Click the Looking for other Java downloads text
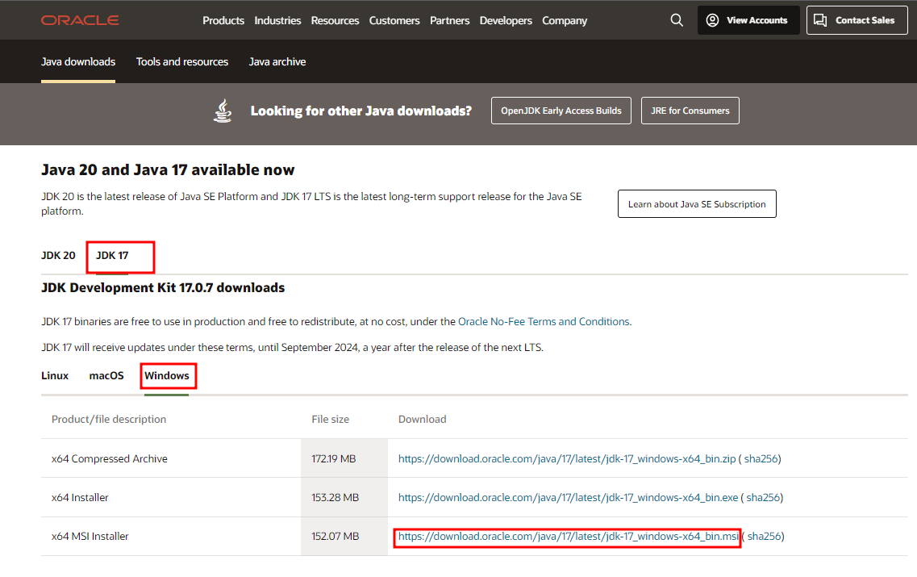Viewport: 917px width, 577px height. coord(361,111)
